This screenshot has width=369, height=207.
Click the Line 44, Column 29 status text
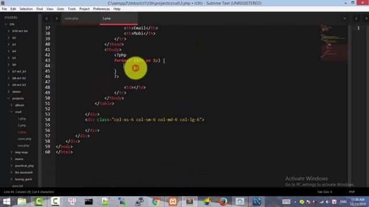[29, 192]
